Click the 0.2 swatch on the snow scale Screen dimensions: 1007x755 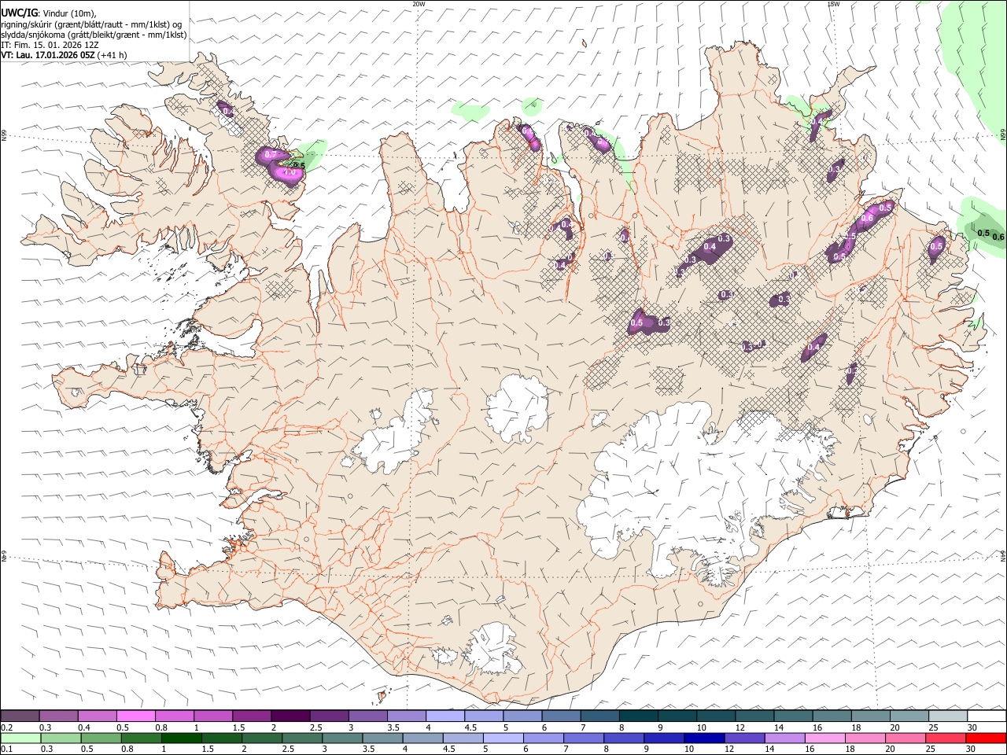(20, 716)
